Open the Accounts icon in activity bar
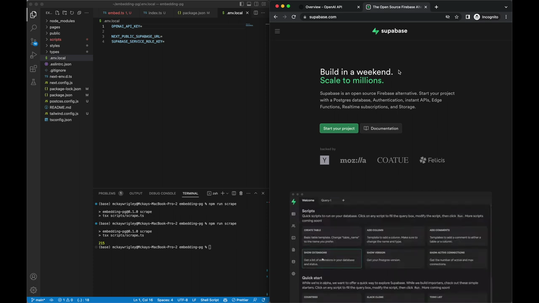The height and width of the screenshot is (303, 539). point(33,276)
